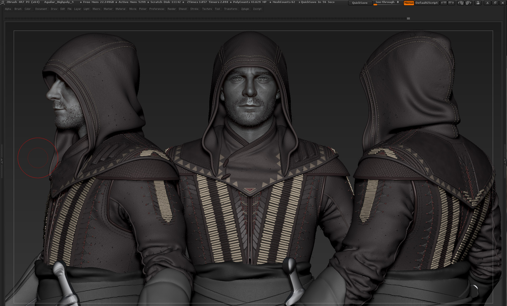The image size is (507, 306).
Task: Open the Render menu
Action: point(172,9)
